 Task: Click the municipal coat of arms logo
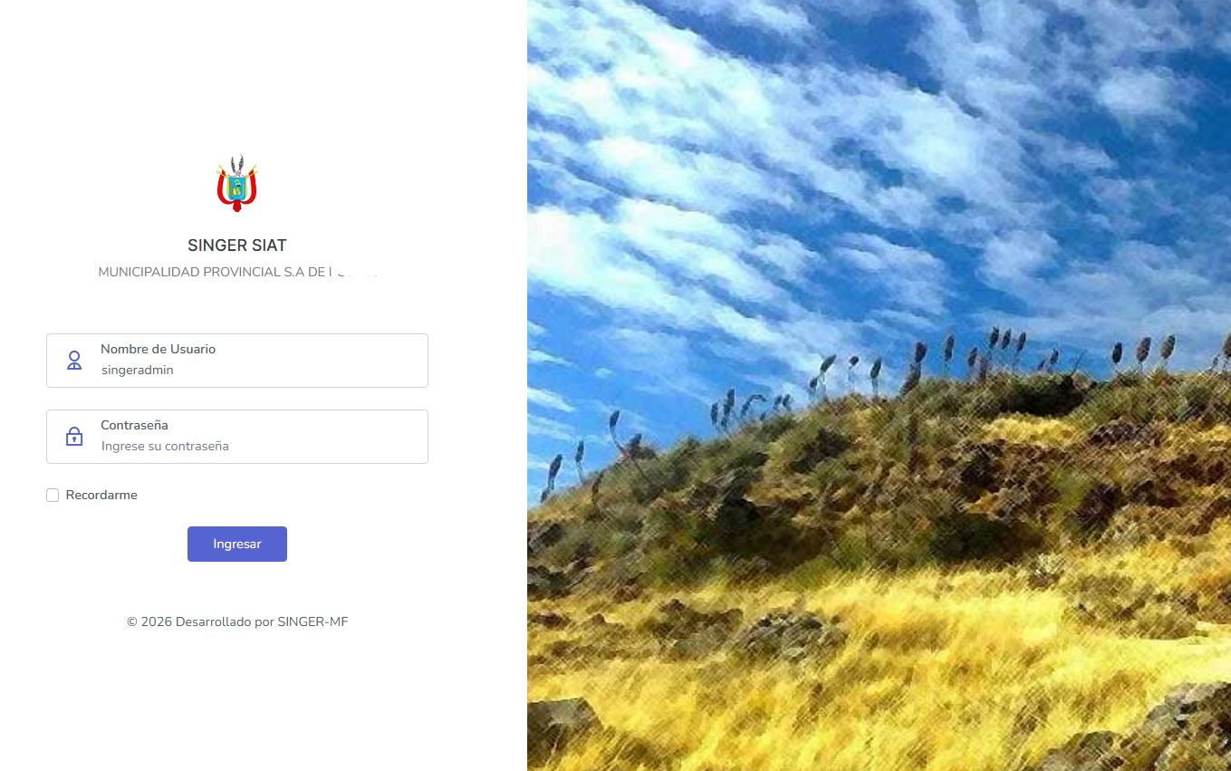pos(237,184)
